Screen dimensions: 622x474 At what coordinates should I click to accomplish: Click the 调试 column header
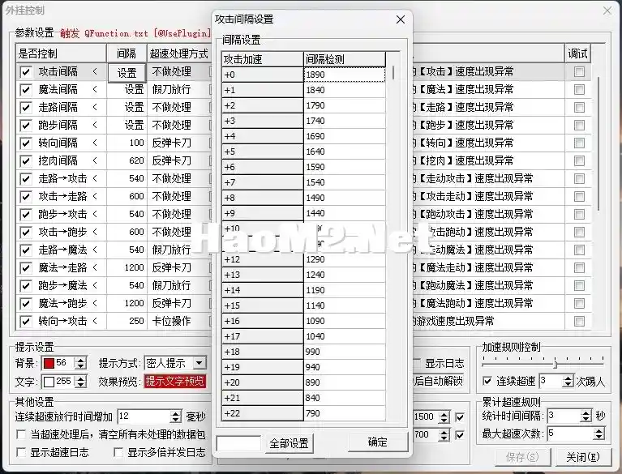[577, 53]
